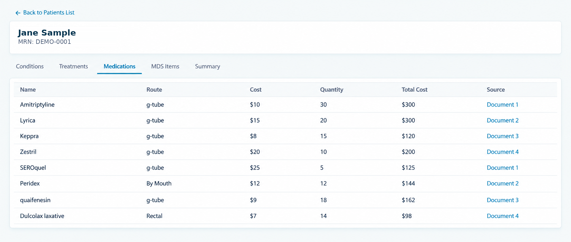Select the $200 total cost for Zestril
The image size is (571, 242).
[408, 152]
